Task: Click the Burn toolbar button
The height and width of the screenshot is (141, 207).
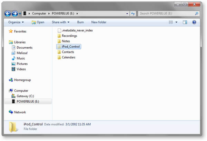Action: (x=80, y=22)
